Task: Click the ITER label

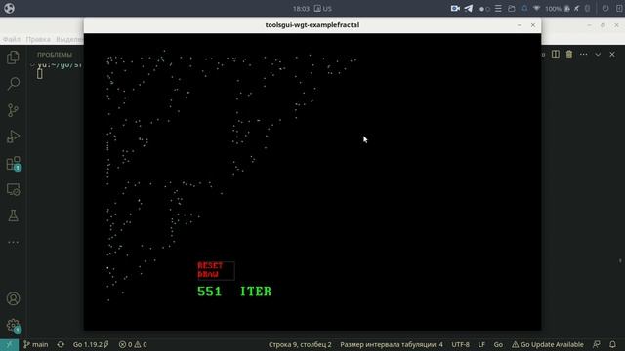Action: 256,292
